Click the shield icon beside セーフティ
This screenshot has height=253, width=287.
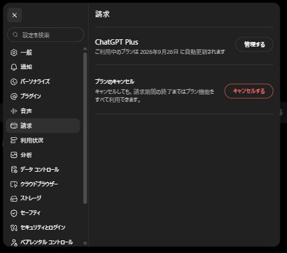[x=14, y=213]
